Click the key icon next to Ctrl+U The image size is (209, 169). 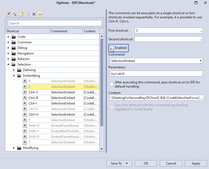click(x=25, y=114)
